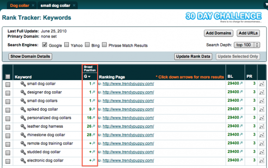Image resolution: width=268 pixels, height=168 pixels.
Task: Click the June 25, 2010 update date
Action: (54, 31)
